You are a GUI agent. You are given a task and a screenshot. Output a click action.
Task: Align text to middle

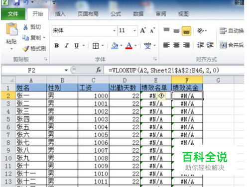coord(176,31)
